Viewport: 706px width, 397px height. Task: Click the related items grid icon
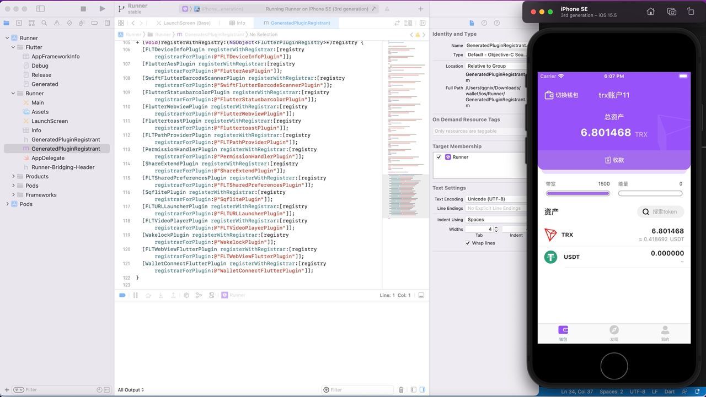(121, 23)
